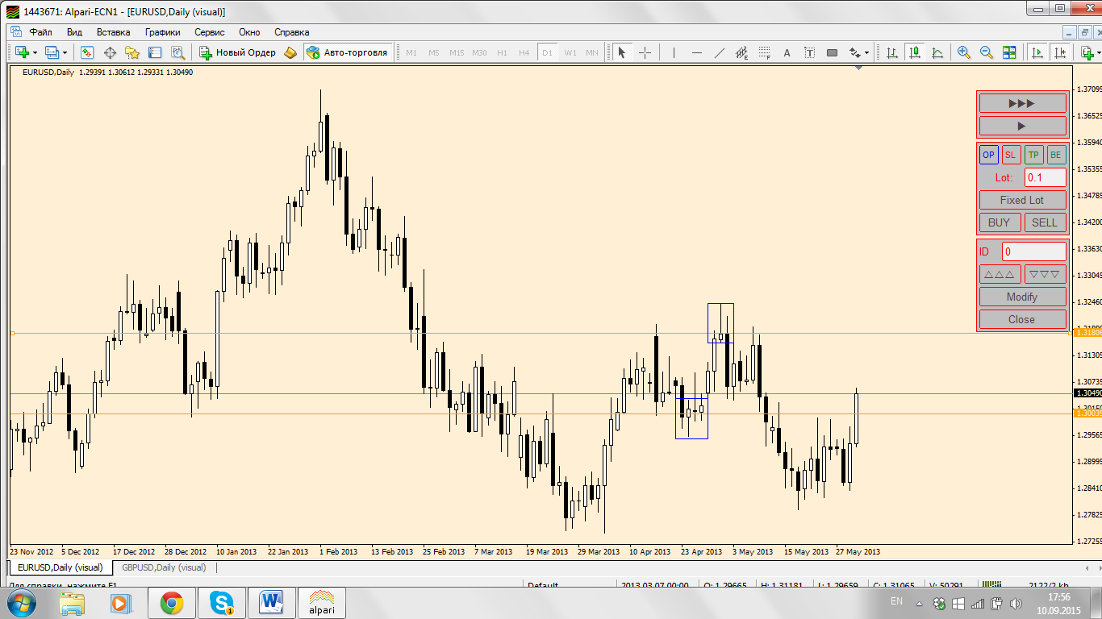Click the Lot input field showing 0.1
The image size is (1102, 619).
[x=1045, y=177]
